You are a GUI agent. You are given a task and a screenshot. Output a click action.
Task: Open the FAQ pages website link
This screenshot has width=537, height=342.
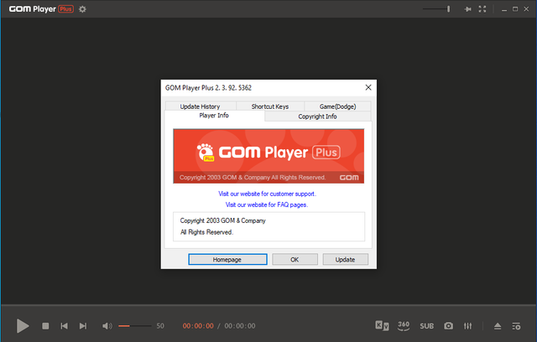(x=267, y=205)
